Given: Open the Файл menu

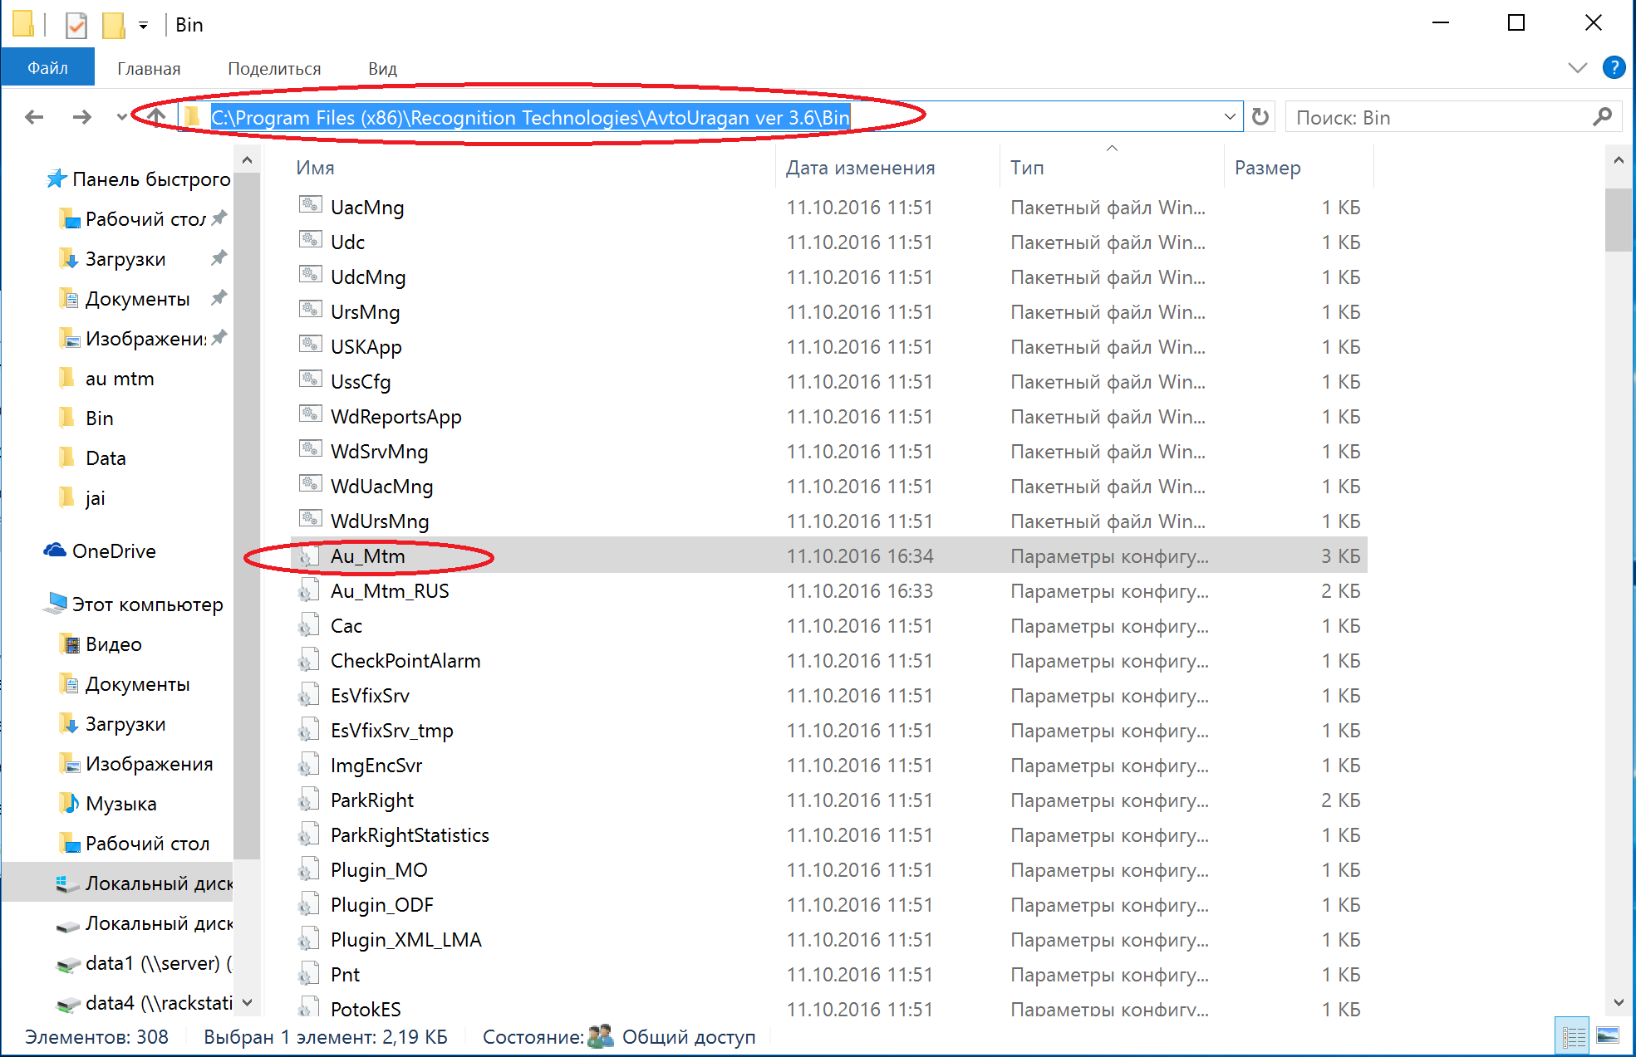Looking at the screenshot, I should click(x=47, y=68).
